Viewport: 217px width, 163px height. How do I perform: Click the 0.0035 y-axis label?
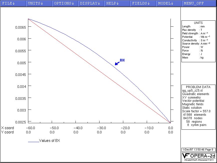point(20,99)
